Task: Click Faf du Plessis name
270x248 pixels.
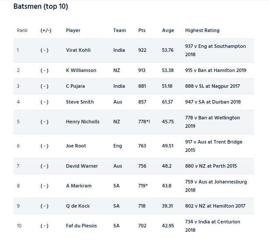Action: (81, 226)
